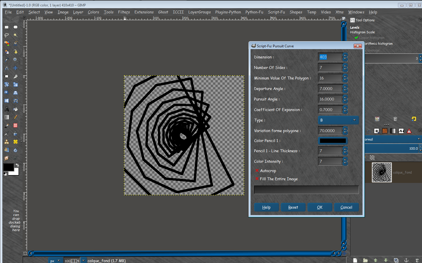Select the Gradient tool
422x263 pixels.
pos(6,117)
